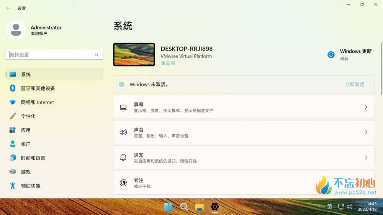Screen dimensions: 383x215
Task: Click the search magnifier in settings search box
Action: (x=97, y=55)
